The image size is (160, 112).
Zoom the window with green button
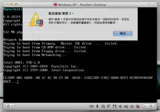coord(16,5)
